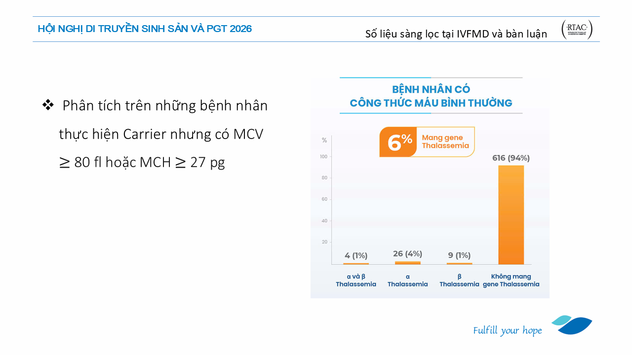The width and height of the screenshot is (632, 355).
Task: Click the orange 6% badge
Action: [400, 142]
